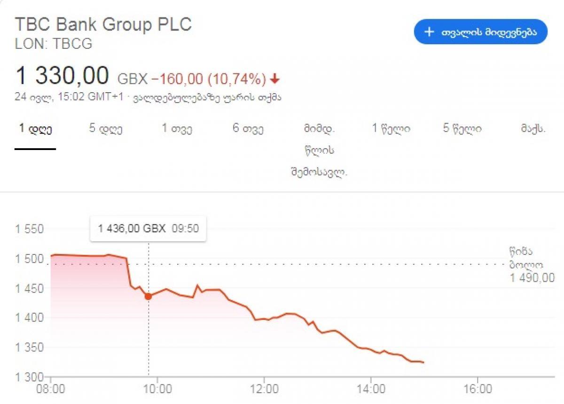The image size is (564, 404).
Task: Click the "LON: TBCG" ticker text
Action: click(54, 44)
